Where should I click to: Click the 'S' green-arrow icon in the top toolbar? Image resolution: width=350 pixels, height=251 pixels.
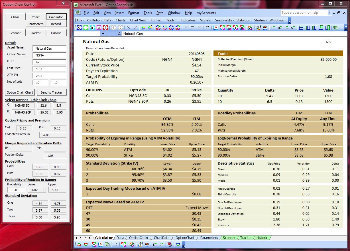[293, 28]
